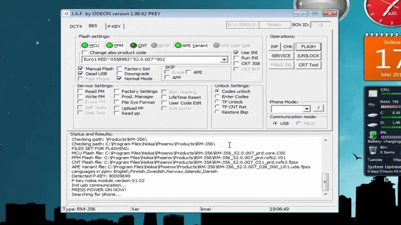Screen dimensions: 401x225
Task: Click the 'Type: RM-356' status bar entry
Action: pos(79,209)
